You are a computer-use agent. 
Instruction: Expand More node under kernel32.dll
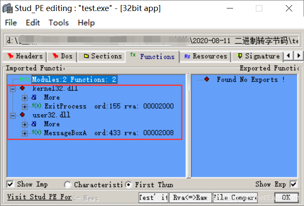[24, 98]
